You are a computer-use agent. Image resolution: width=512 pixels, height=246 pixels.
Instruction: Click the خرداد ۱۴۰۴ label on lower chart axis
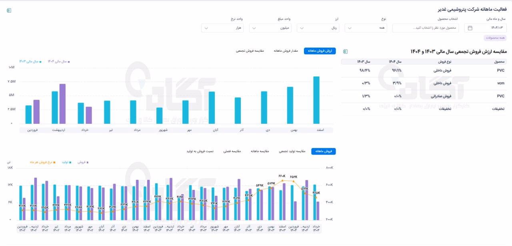pos(316,229)
